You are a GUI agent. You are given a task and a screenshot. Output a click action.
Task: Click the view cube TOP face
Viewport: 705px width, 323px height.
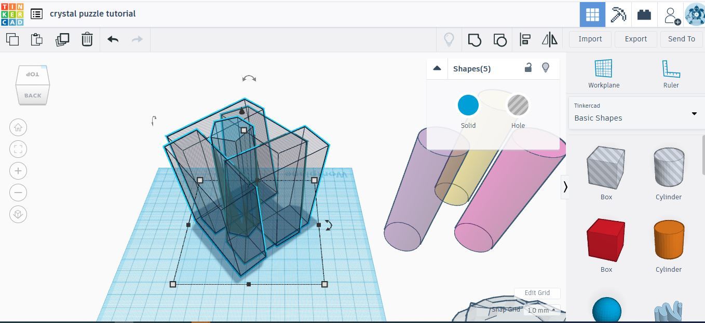coord(33,75)
